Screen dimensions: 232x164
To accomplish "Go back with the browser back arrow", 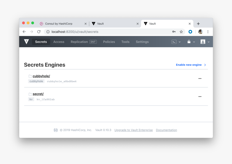I will [x=24, y=32].
